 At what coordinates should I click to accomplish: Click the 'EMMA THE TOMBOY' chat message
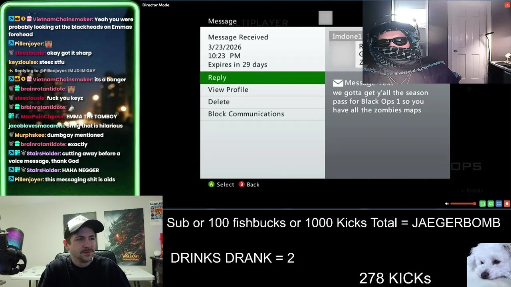point(92,117)
